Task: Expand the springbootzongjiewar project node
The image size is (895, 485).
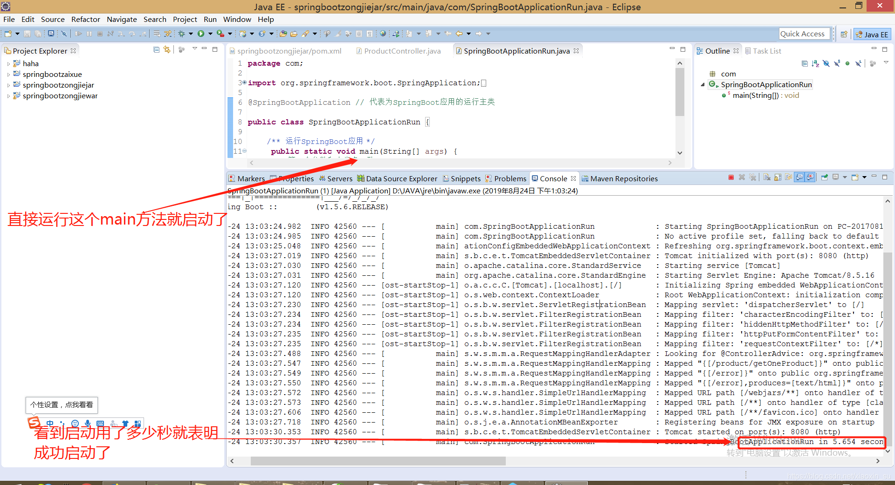Action: click(8, 96)
